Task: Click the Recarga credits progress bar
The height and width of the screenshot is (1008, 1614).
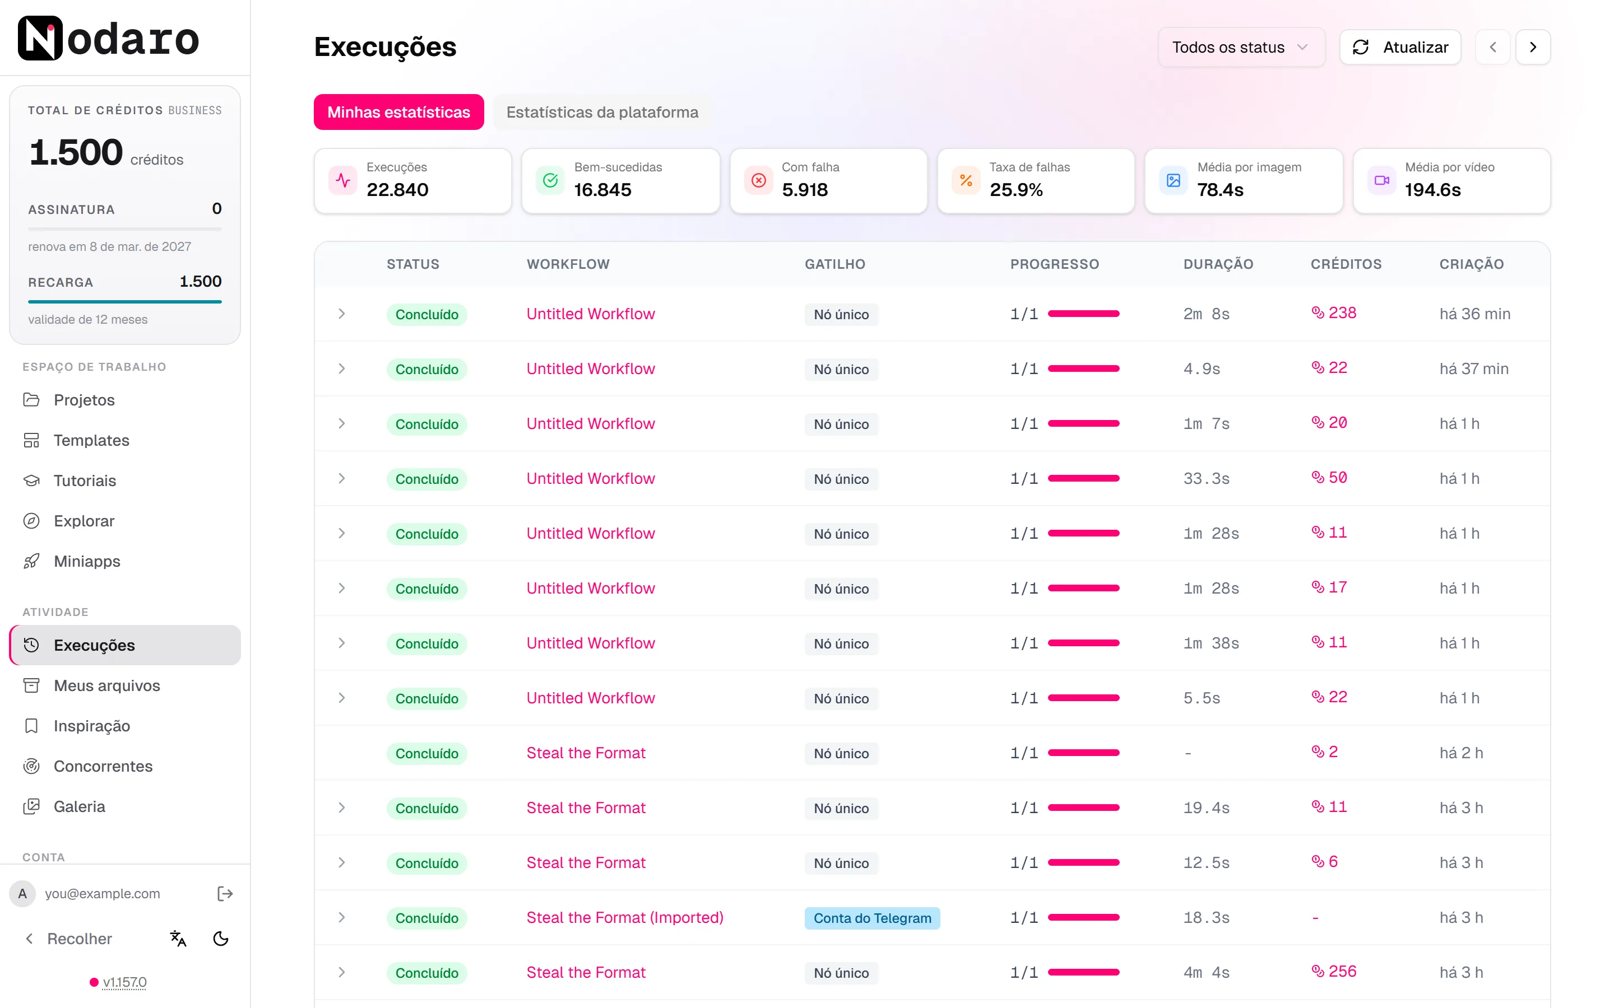Action: pos(125,302)
